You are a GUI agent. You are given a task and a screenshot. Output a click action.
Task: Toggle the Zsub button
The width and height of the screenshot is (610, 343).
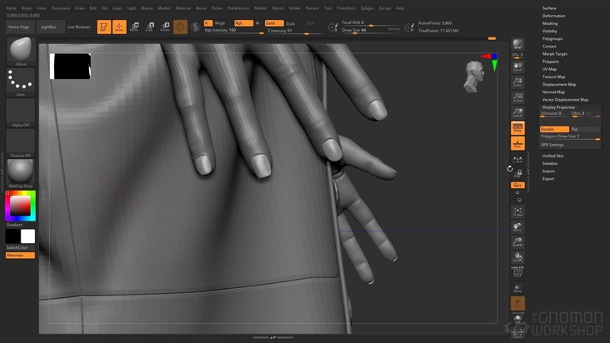(291, 23)
